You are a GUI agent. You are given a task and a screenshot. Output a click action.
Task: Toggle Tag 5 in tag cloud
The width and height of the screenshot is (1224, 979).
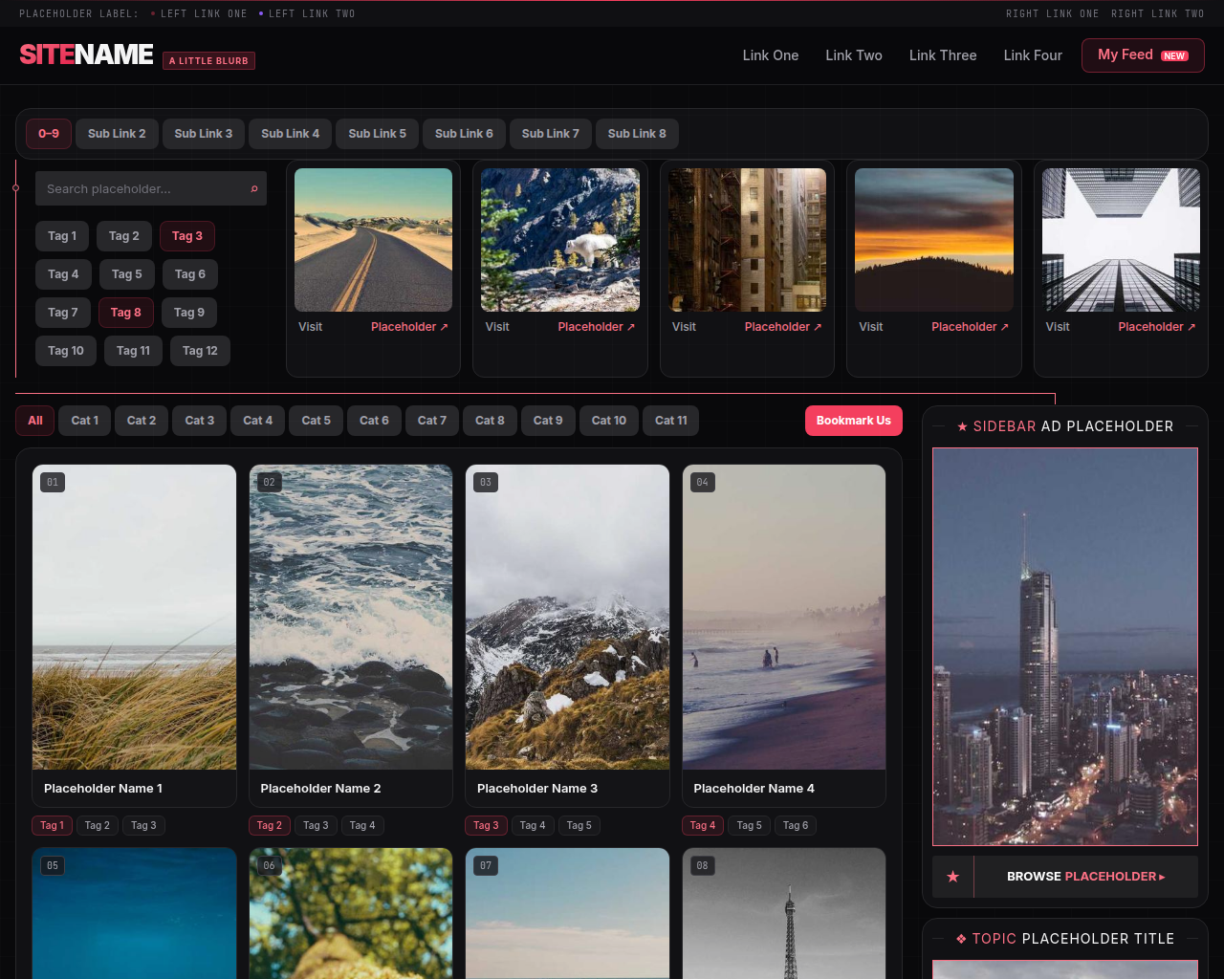click(126, 274)
